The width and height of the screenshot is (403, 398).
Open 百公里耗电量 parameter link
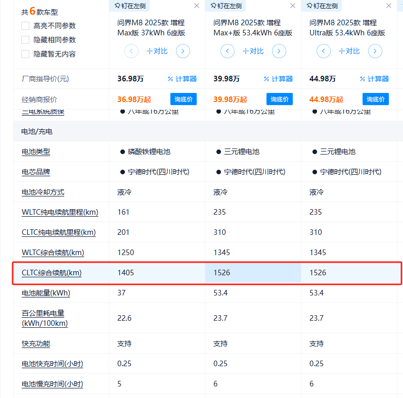coord(44,318)
